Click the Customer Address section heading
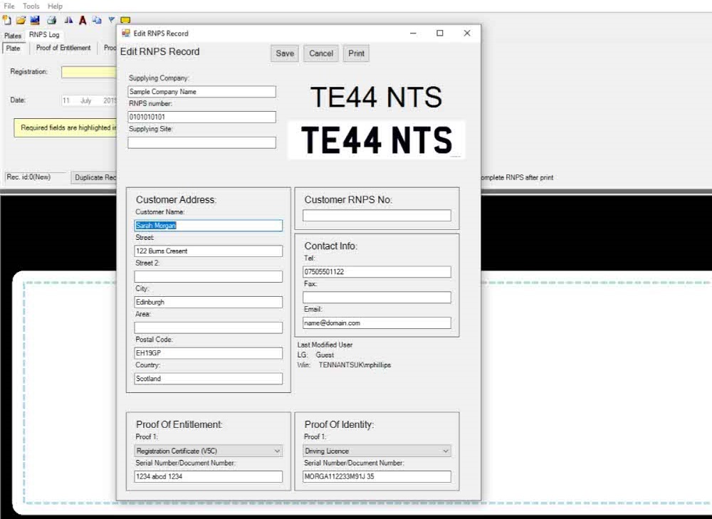Image resolution: width=712 pixels, height=519 pixels. (176, 200)
